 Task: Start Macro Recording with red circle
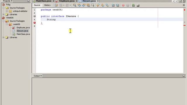coord(123,5)
